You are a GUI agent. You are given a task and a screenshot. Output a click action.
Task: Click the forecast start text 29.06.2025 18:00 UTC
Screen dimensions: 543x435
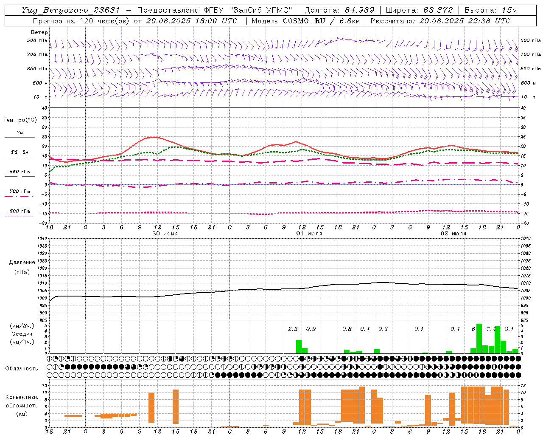pyautogui.click(x=191, y=21)
